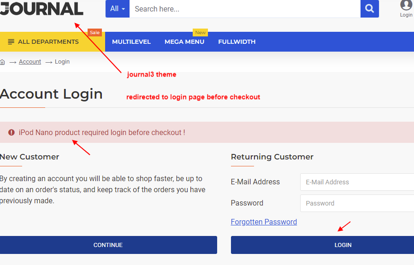Click the magnifying glass search button
The image size is (414, 265).
369,9
